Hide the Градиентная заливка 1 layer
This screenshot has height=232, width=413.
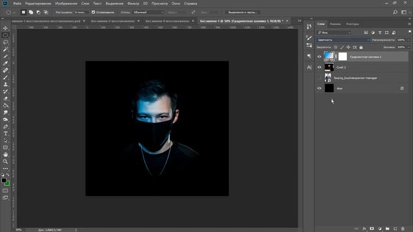pyautogui.click(x=319, y=57)
